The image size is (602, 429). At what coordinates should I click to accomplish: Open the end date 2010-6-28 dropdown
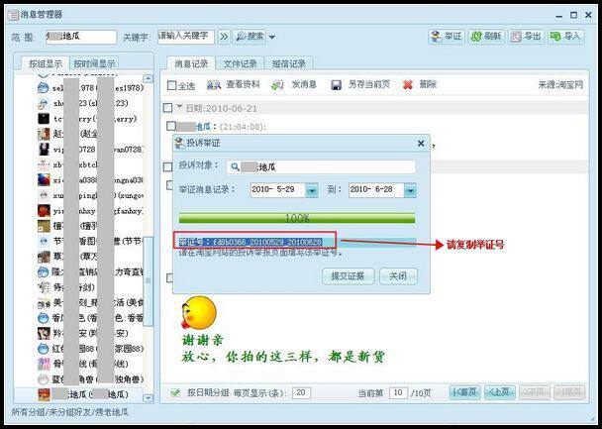pyautogui.click(x=410, y=190)
